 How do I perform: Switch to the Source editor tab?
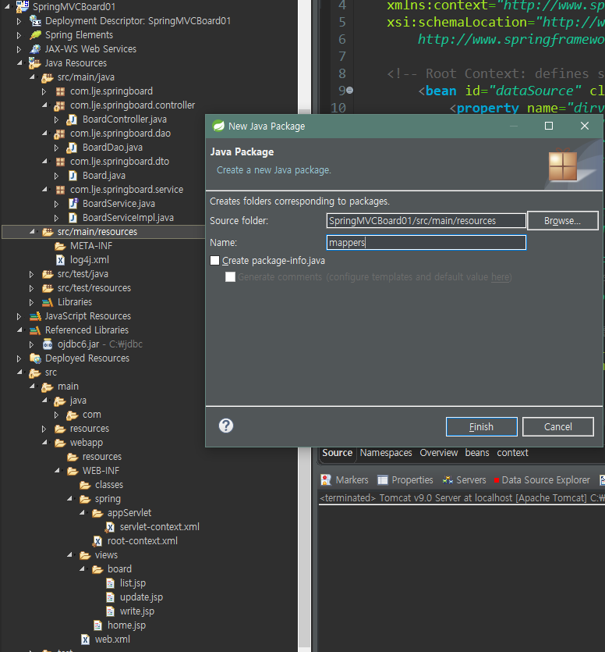click(337, 453)
